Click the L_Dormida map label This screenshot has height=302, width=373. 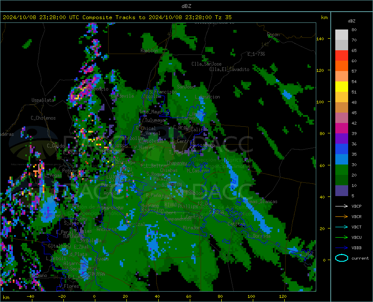[x=259, y=236]
